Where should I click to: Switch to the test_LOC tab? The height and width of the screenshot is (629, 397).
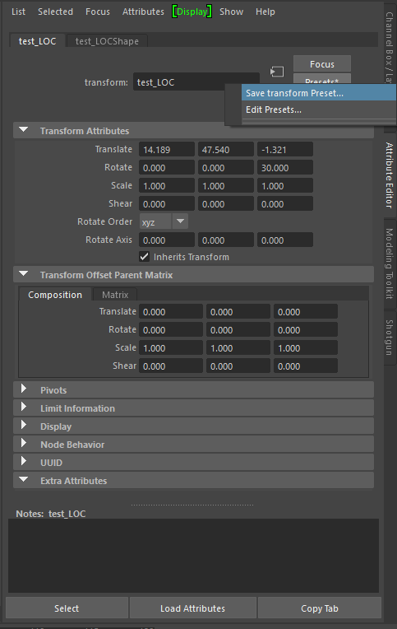point(37,41)
